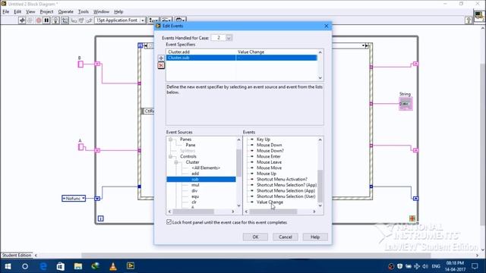
Task: Select Cluster.add event specifier row
Action: point(241,52)
